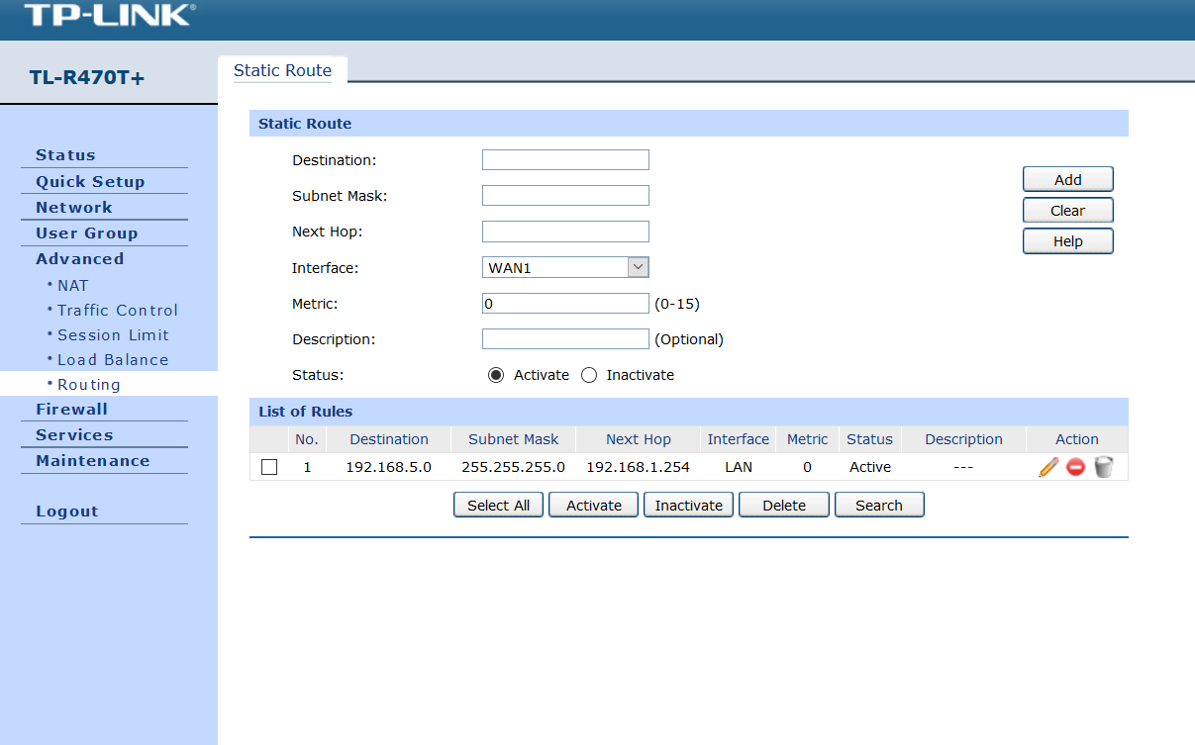The width and height of the screenshot is (1195, 745).
Task: Open the Network menu
Action: click(74, 207)
